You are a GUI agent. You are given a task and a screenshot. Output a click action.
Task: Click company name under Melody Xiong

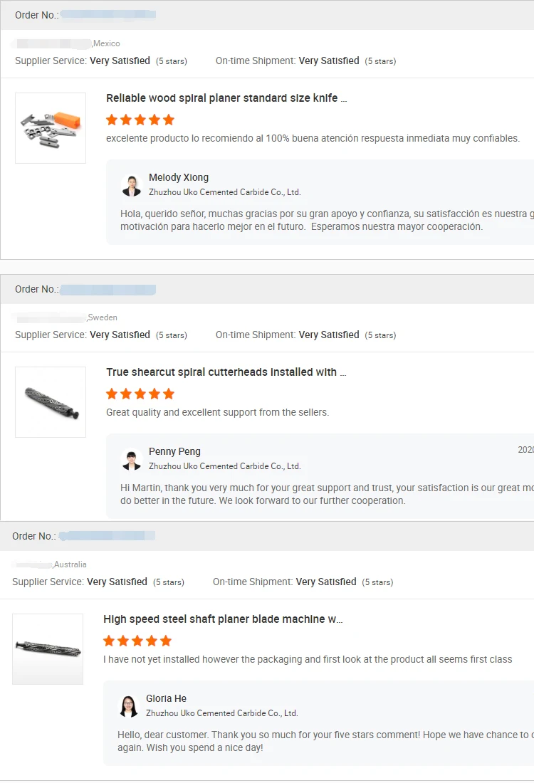click(224, 192)
